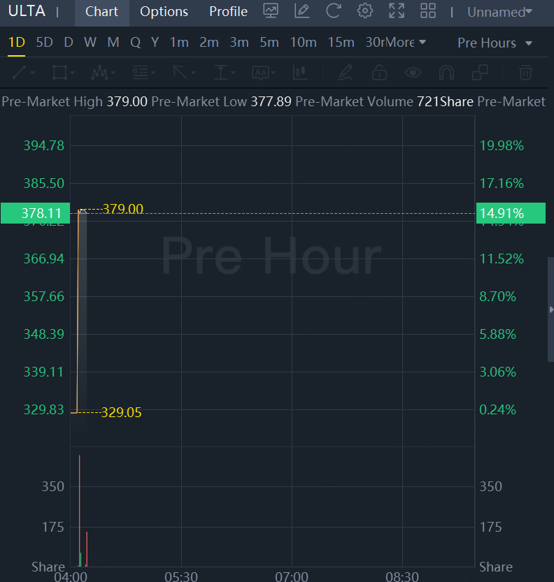Image resolution: width=554 pixels, height=582 pixels.
Task: Open the chart analysis monitor icon
Action: tap(271, 11)
